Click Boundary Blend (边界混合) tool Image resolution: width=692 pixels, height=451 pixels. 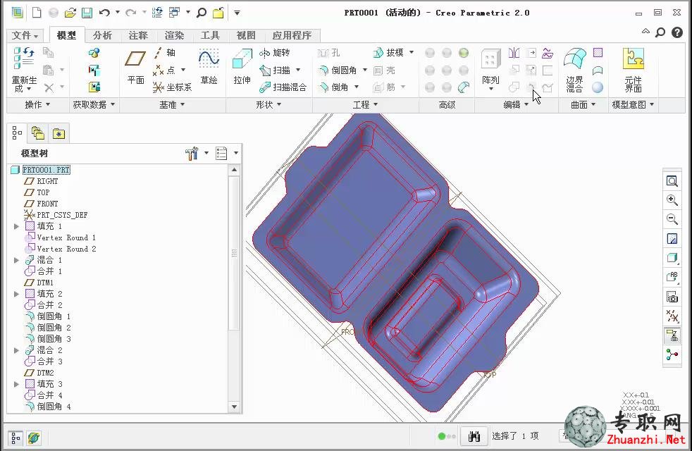click(x=574, y=70)
